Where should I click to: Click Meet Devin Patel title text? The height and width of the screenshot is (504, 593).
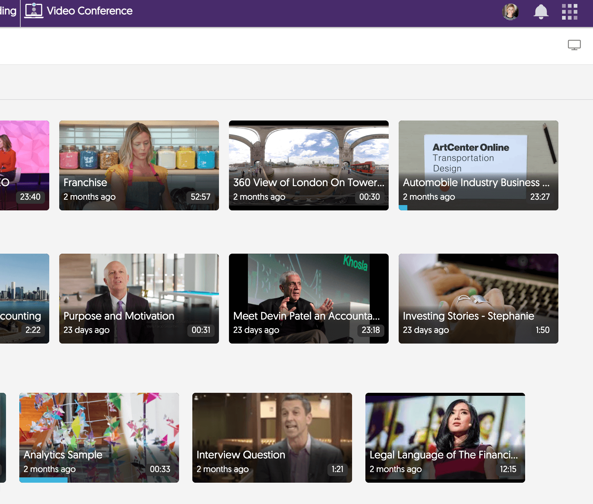click(306, 316)
